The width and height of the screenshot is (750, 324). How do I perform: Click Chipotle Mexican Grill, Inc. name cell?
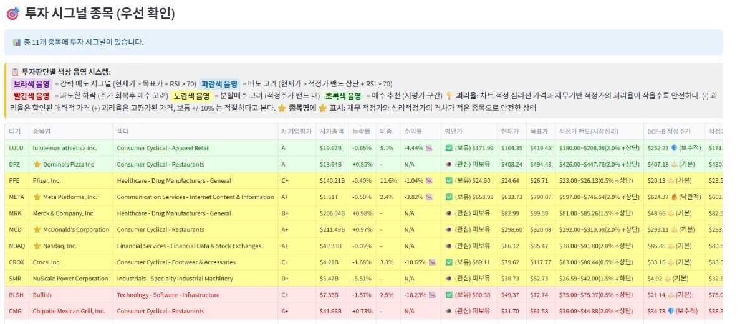pyautogui.click(x=71, y=311)
